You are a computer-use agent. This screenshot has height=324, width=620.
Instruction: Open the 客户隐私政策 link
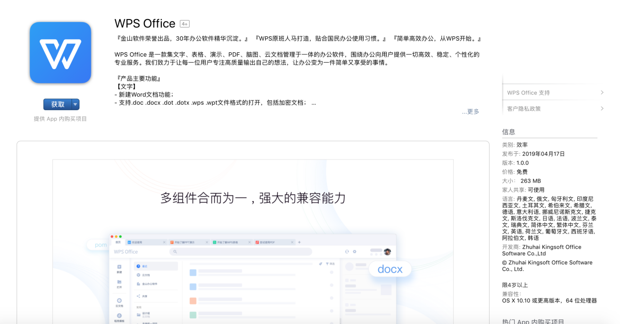click(x=524, y=109)
